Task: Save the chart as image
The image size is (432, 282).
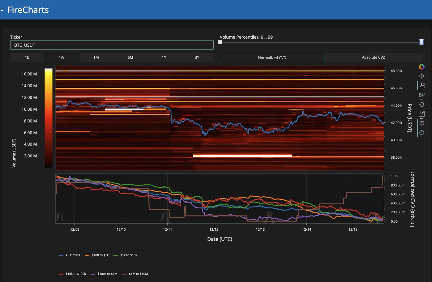Action: [x=421, y=114]
